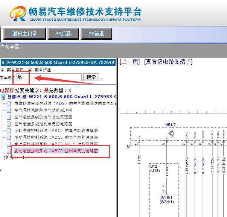
Task: Open 带自动减震适应系统（ADS）的空气悬挂系统 entry
Action: (x=66, y=103)
